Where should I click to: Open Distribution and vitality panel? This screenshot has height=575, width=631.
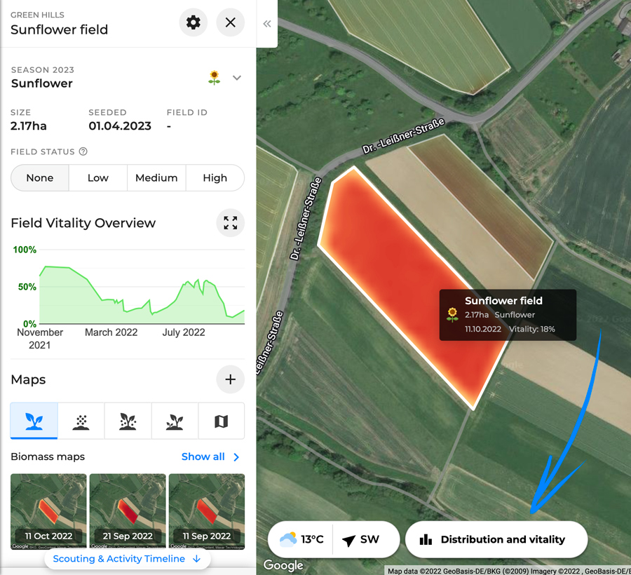pos(496,539)
